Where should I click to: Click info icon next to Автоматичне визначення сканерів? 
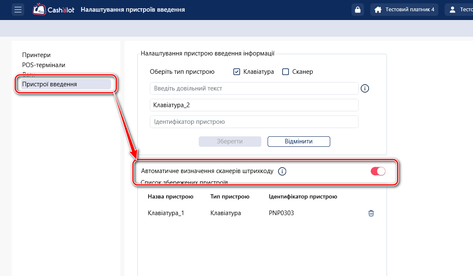(x=282, y=171)
